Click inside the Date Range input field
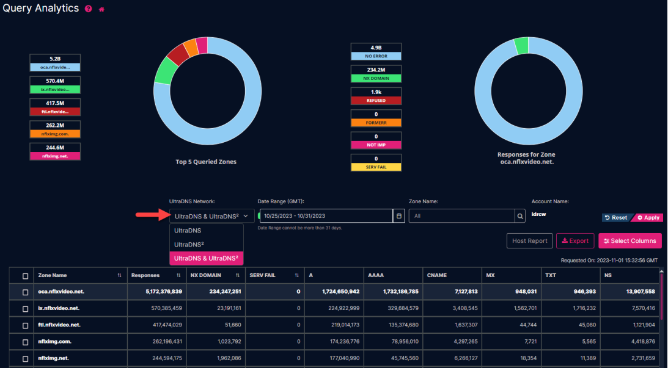Screen dimensions: 668x368 click(324, 215)
